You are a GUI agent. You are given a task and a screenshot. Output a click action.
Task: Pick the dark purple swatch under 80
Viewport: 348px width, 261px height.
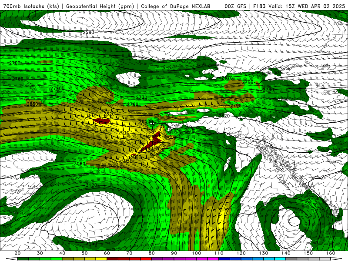pyautogui.click(x=157, y=259)
